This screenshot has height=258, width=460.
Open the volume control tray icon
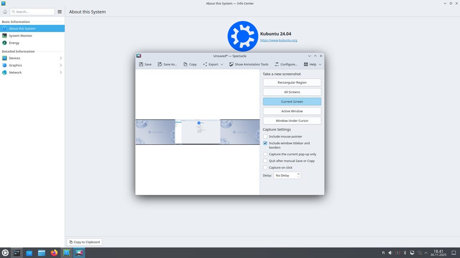(x=391, y=253)
